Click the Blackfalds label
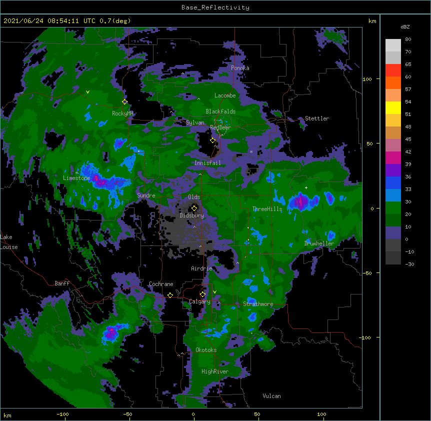The image size is (431, 421). click(220, 111)
